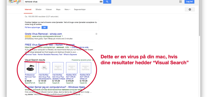Click the OK button in cookie notice
This screenshot has width=207, height=97.
44,28
